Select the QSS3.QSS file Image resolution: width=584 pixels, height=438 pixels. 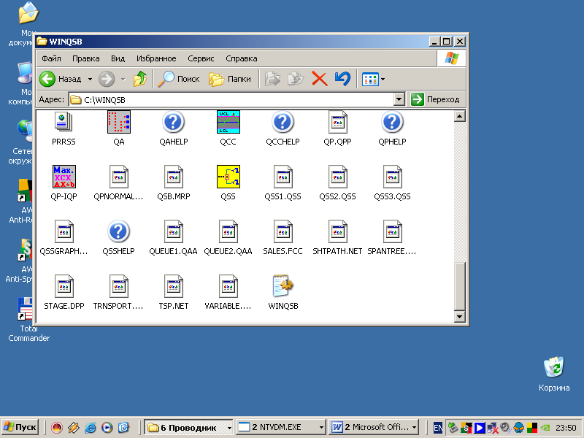pos(392,177)
